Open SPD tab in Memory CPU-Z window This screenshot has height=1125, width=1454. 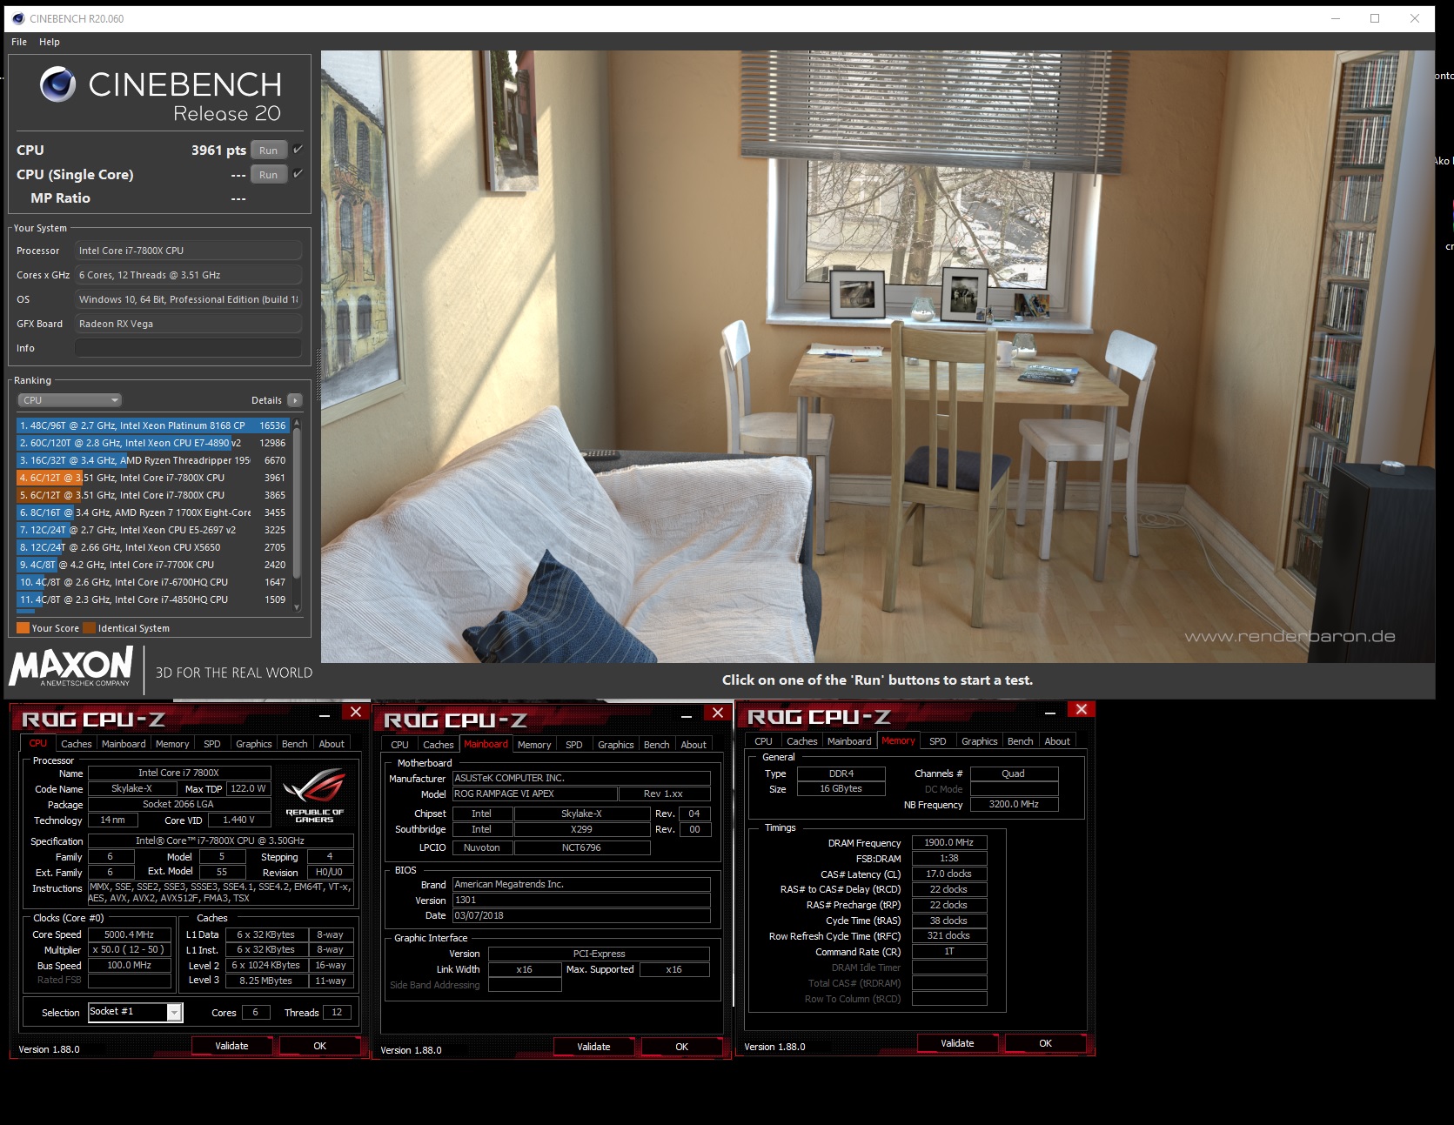point(938,741)
